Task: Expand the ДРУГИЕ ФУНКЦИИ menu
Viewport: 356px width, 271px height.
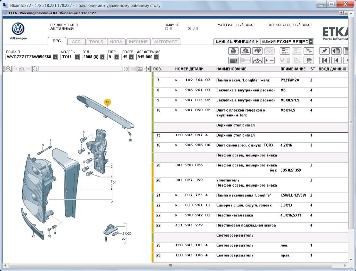Action: point(237,42)
